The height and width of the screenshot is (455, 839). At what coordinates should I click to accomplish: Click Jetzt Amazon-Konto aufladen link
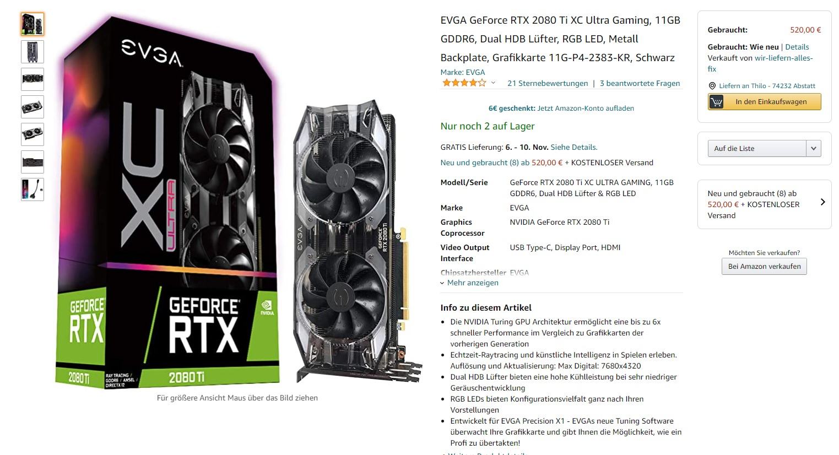[x=586, y=109]
